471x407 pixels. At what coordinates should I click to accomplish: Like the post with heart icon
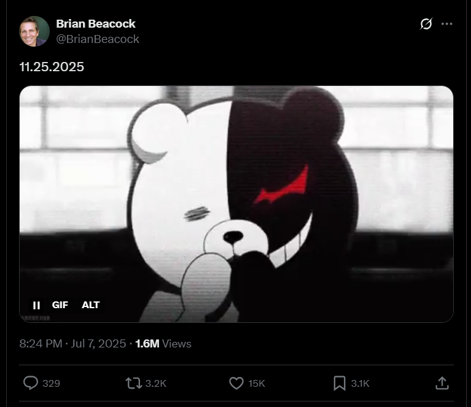[x=236, y=383]
